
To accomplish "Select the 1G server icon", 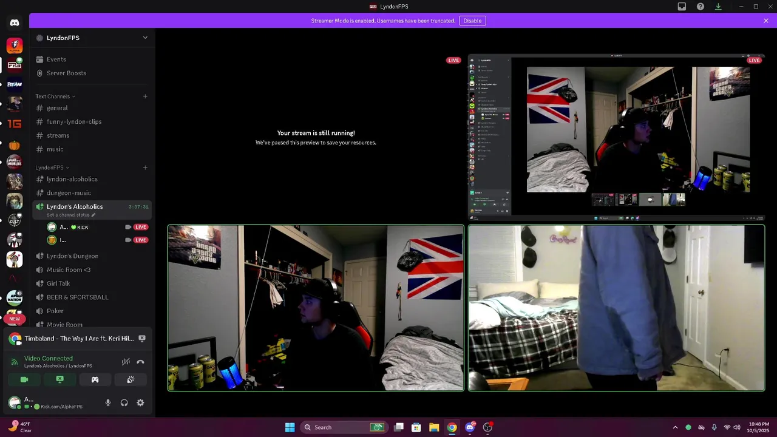I will (x=15, y=123).
